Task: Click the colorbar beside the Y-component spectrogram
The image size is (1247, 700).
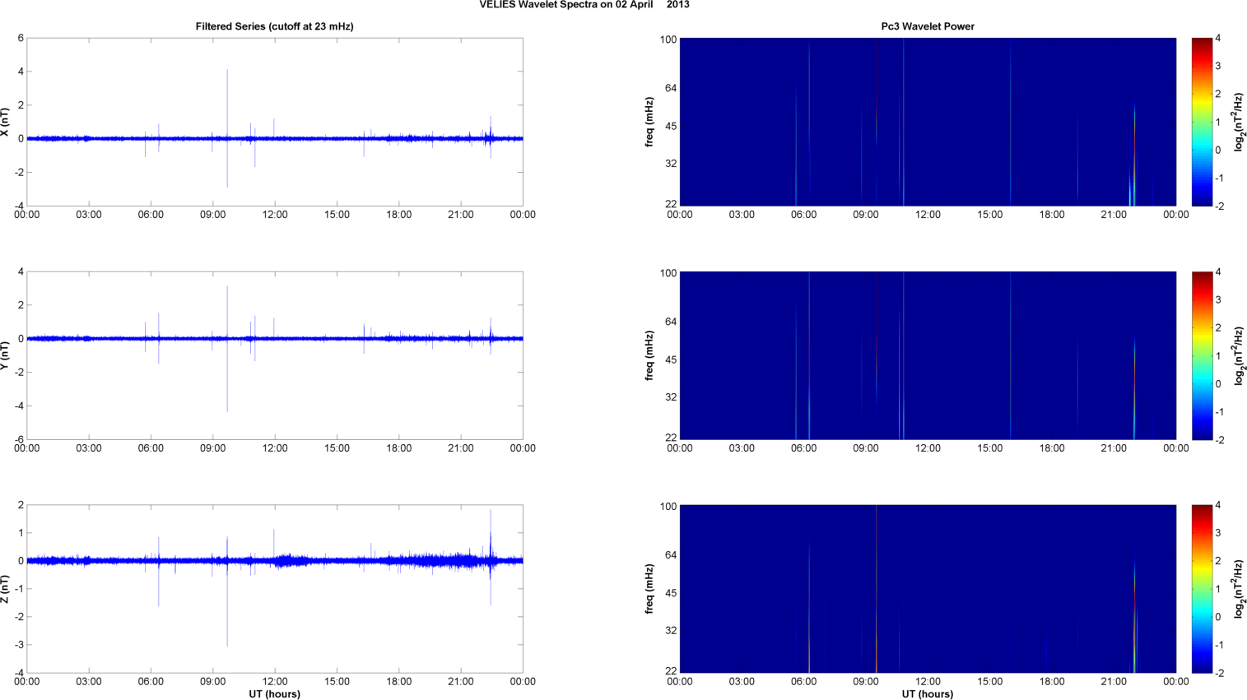Action: tap(1202, 355)
